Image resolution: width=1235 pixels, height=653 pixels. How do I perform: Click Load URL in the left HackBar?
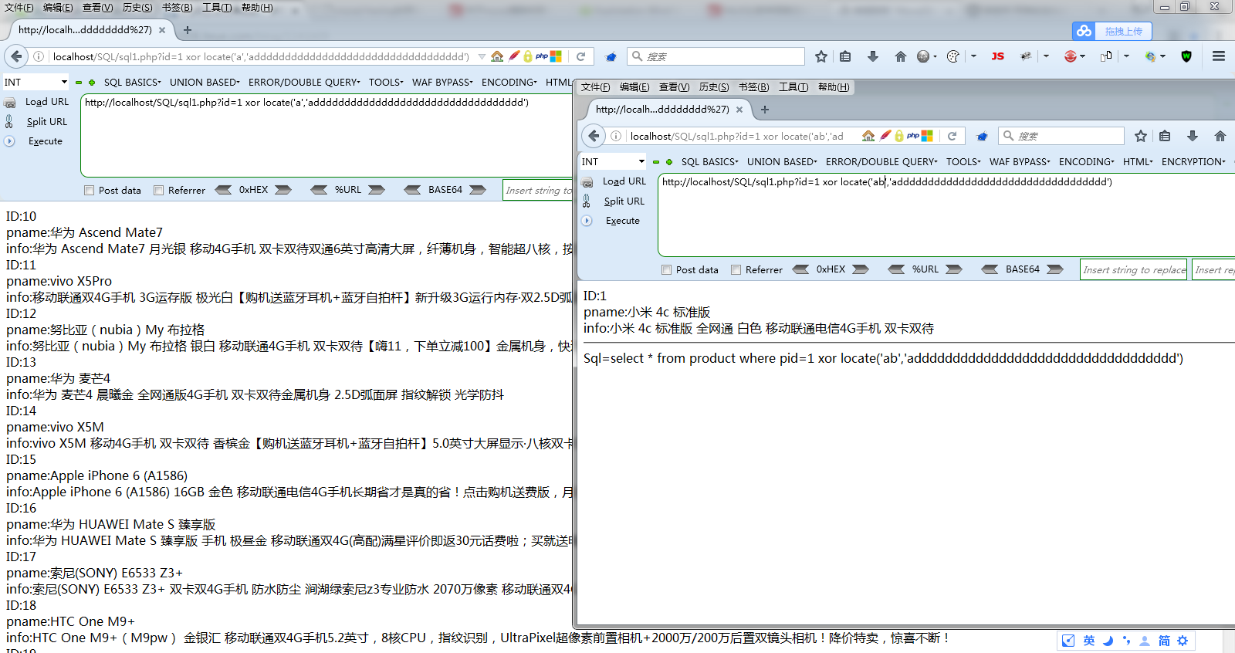(46, 102)
